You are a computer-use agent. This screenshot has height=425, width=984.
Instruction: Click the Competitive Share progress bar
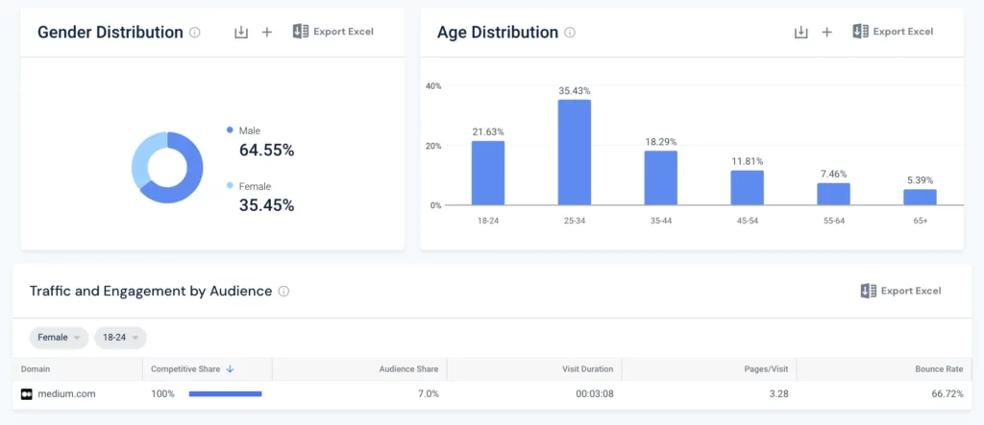click(x=225, y=393)
